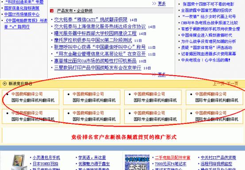Viewport: 245px width, 170px height.
Task: Click the red icon beside 产品发布·企业联线
Action: [x=52, y=11]
